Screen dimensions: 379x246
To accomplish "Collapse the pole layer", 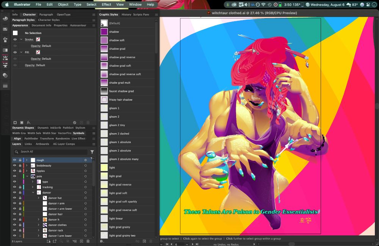I will click(27, 176).
